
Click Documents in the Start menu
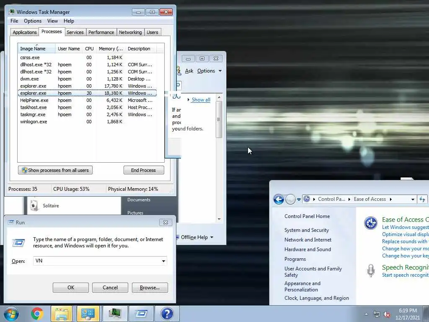(139, 200)
